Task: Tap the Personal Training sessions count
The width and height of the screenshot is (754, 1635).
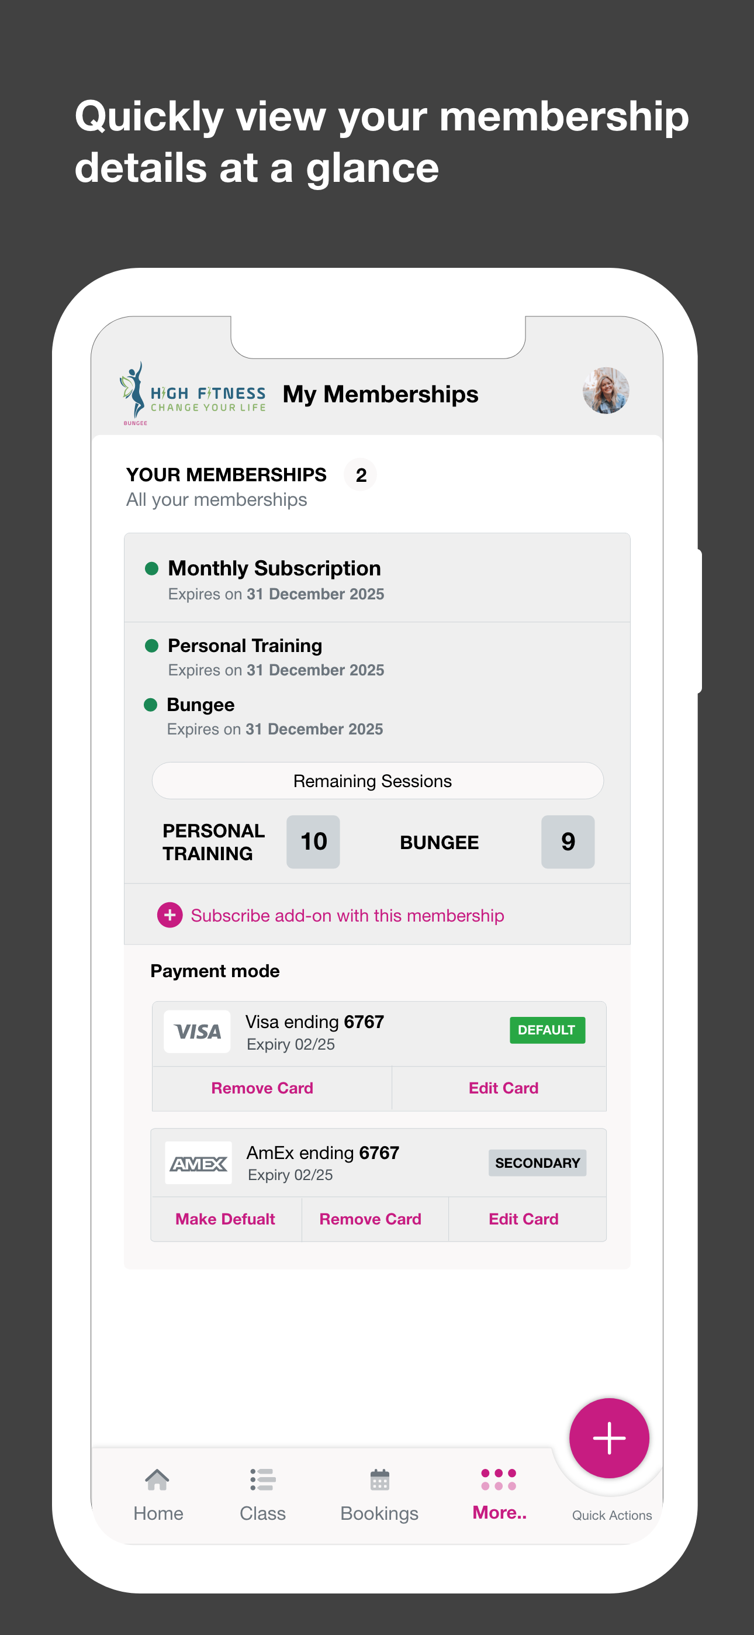Action: pos(313,841)
